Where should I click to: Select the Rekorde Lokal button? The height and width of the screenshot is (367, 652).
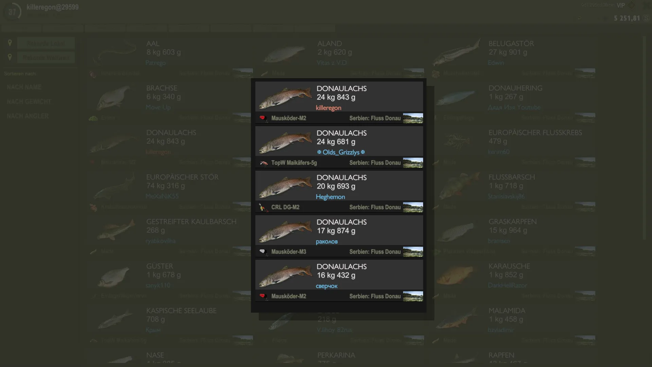(46, 43)
